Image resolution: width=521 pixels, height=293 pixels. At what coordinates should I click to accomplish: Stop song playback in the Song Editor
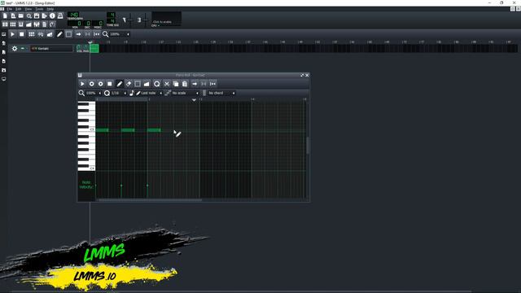(22, 34)
